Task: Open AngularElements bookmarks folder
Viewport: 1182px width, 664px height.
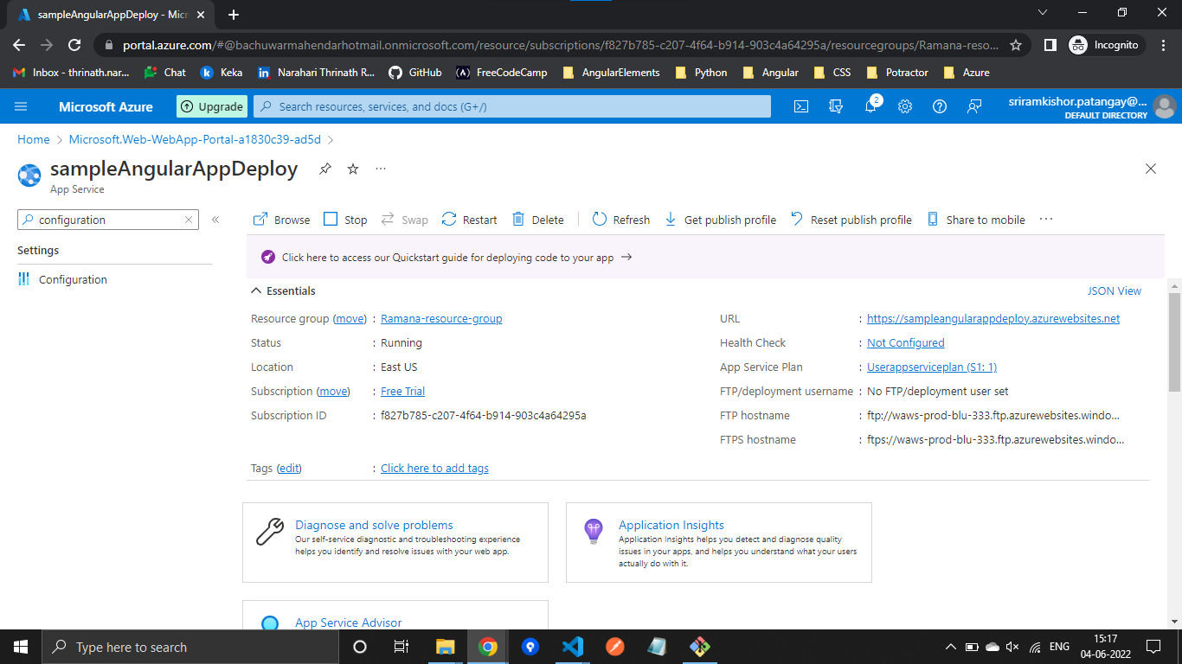Action: [x=611, y=73]
